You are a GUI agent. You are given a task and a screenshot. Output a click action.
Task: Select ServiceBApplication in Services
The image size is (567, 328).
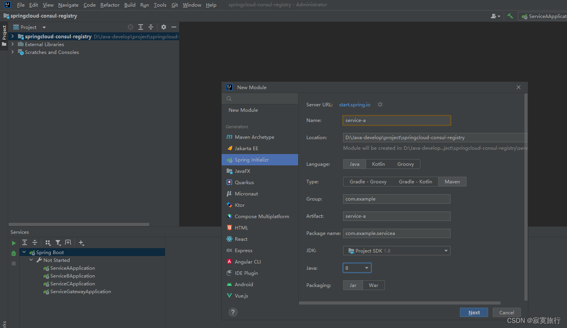73,276
